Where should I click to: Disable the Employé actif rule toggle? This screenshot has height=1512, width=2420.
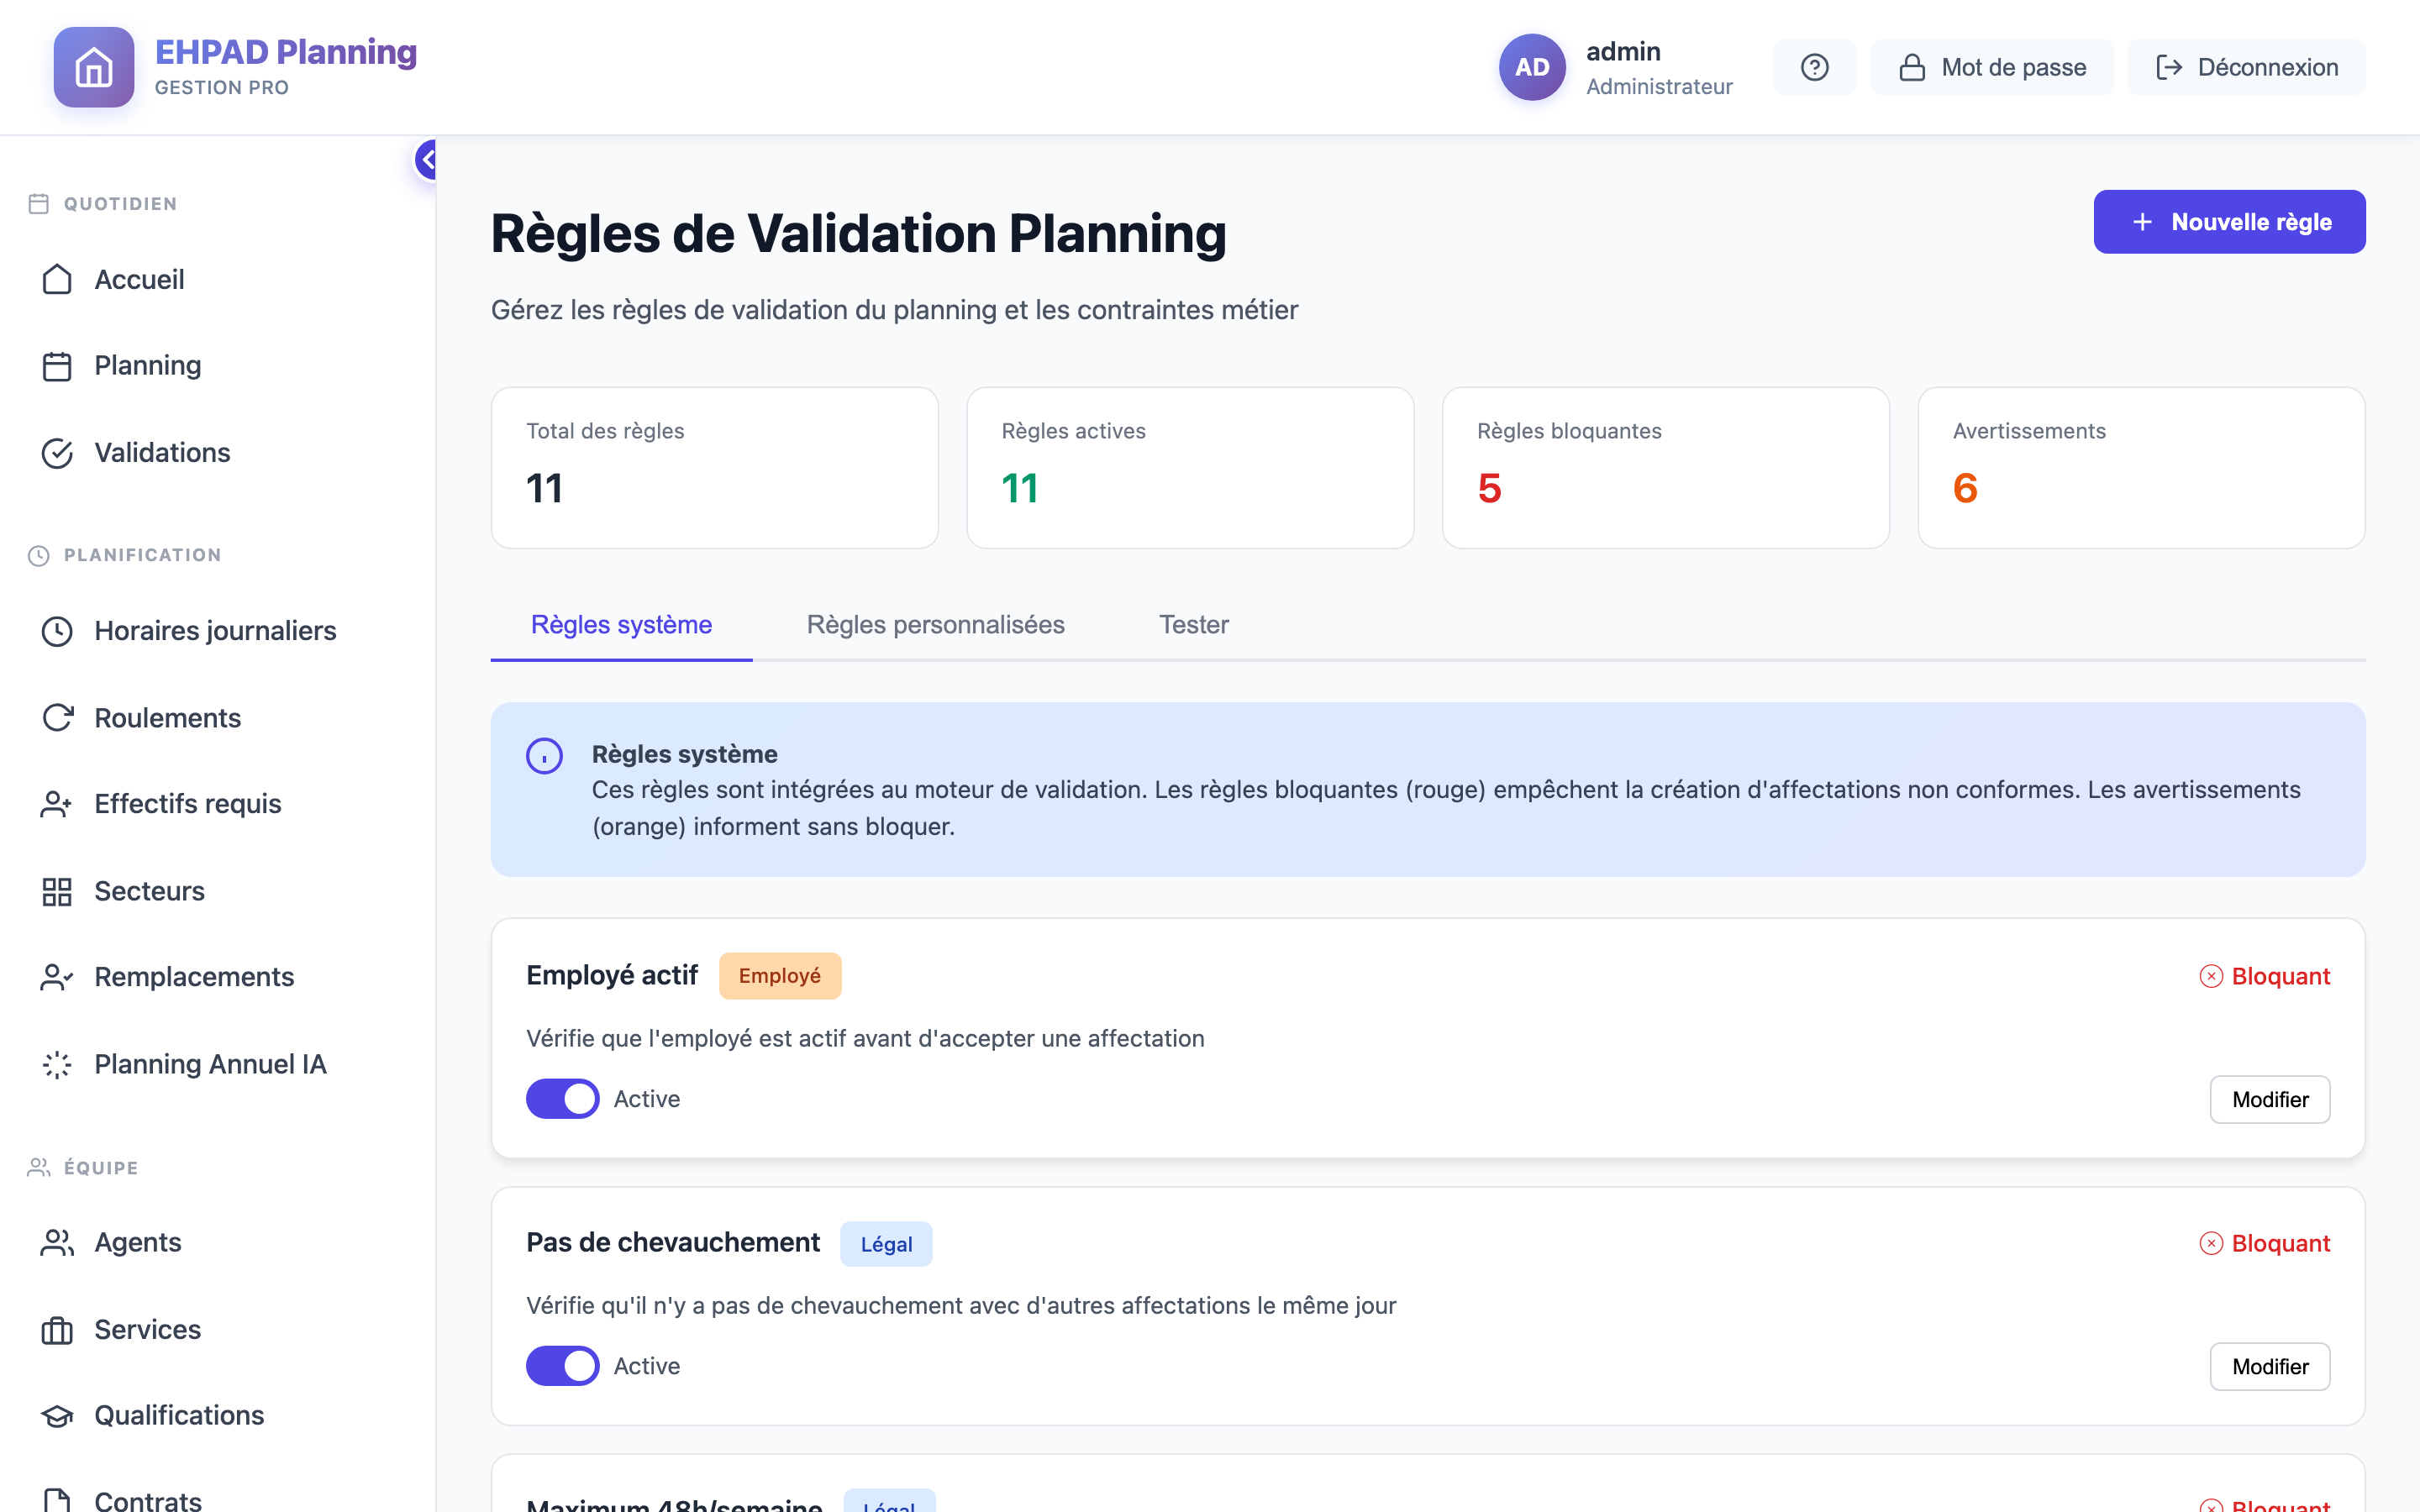[563, 1099]
